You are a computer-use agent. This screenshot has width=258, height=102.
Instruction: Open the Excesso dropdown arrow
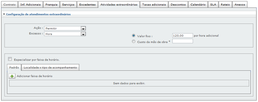click(x=83, y=34)
